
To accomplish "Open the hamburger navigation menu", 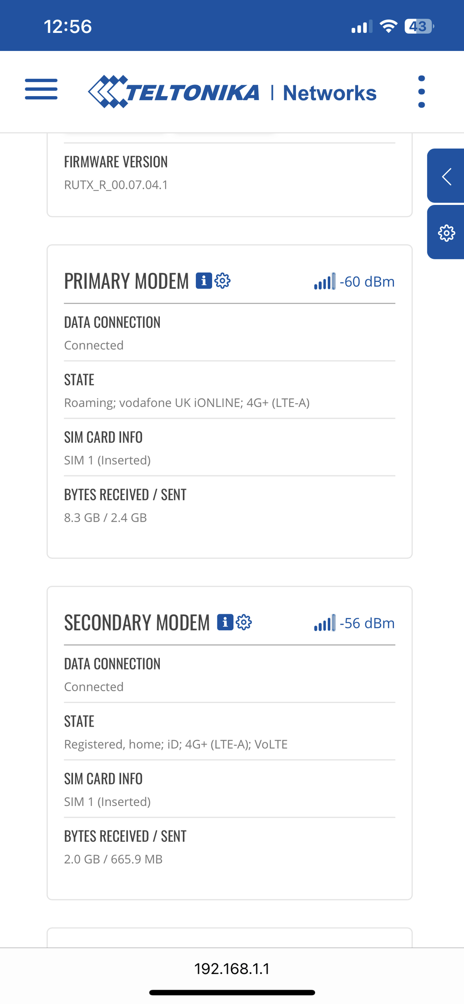I will click(41, 89).
